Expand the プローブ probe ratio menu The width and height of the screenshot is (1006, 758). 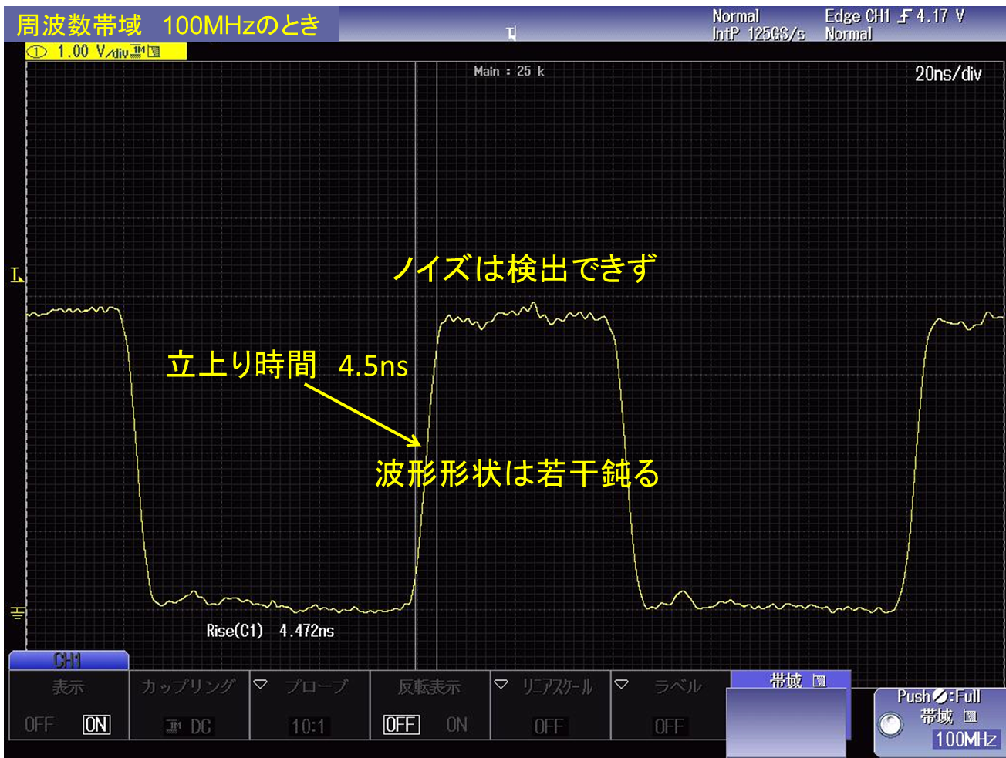[261, 685]
